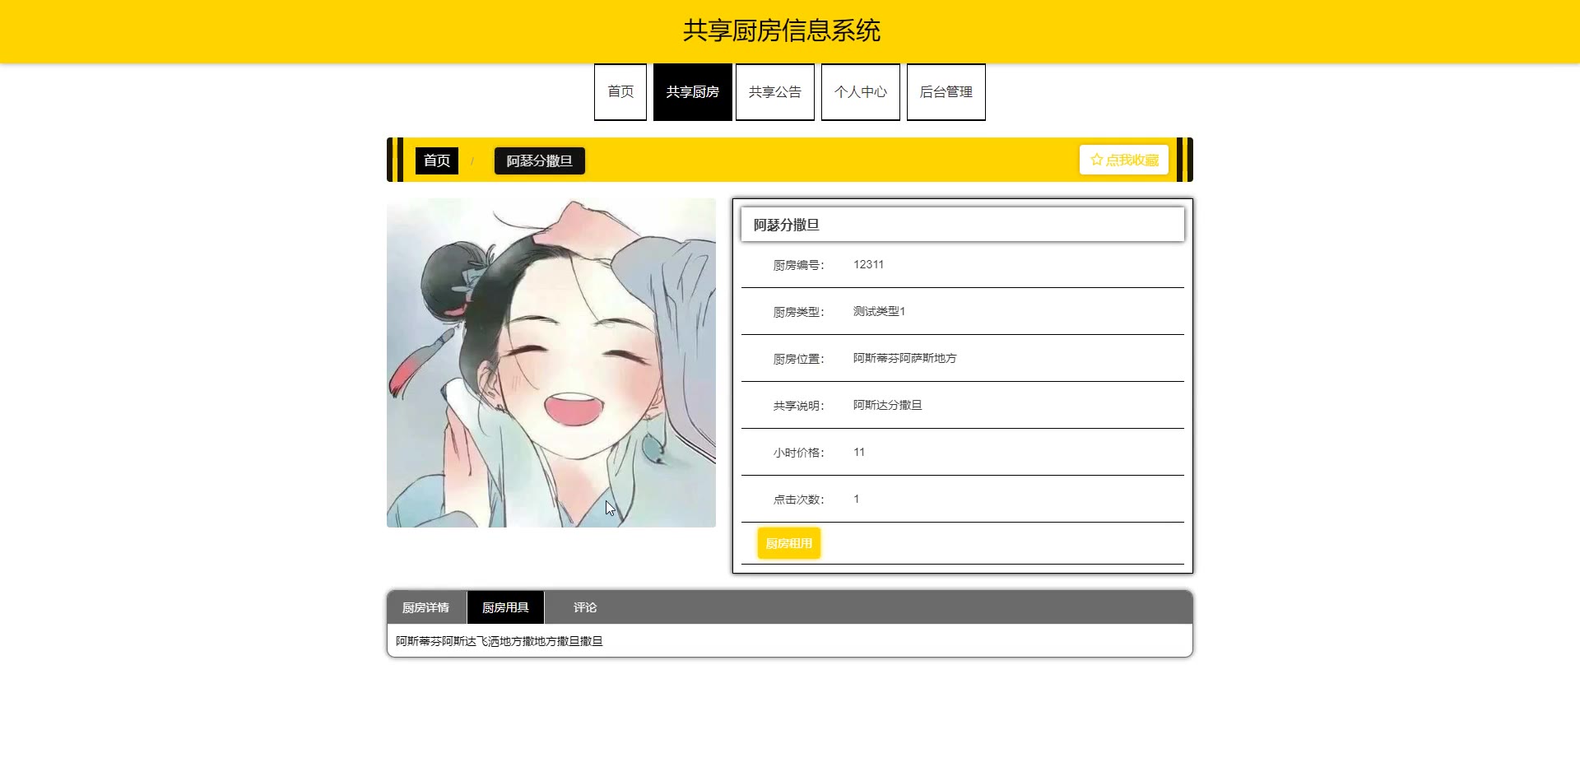Click the 共享厨房信息系统 page title
The height and width of the screenshot is (767, 1580).
point(782,30)
